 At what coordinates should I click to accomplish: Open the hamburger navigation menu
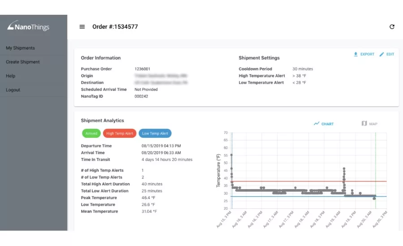pos(82,27)
